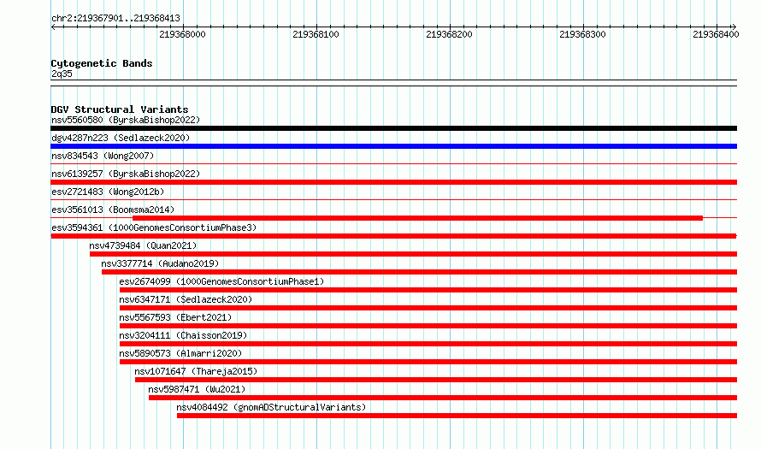Click the red bar for nsv5890573
Screen dimensions: 761x449
[428, 362]
